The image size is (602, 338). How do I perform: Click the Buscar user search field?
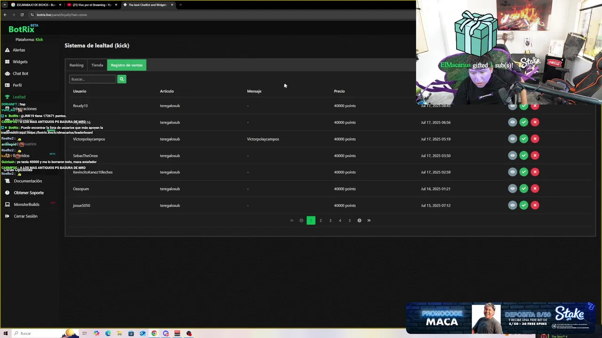tap(93, 79)
